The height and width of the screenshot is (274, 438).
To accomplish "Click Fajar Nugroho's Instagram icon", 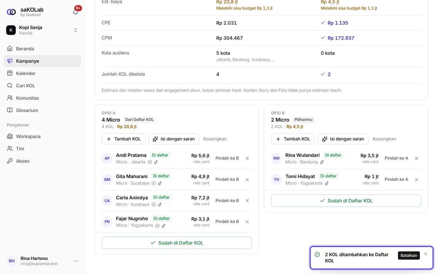I will coord(157,225).
